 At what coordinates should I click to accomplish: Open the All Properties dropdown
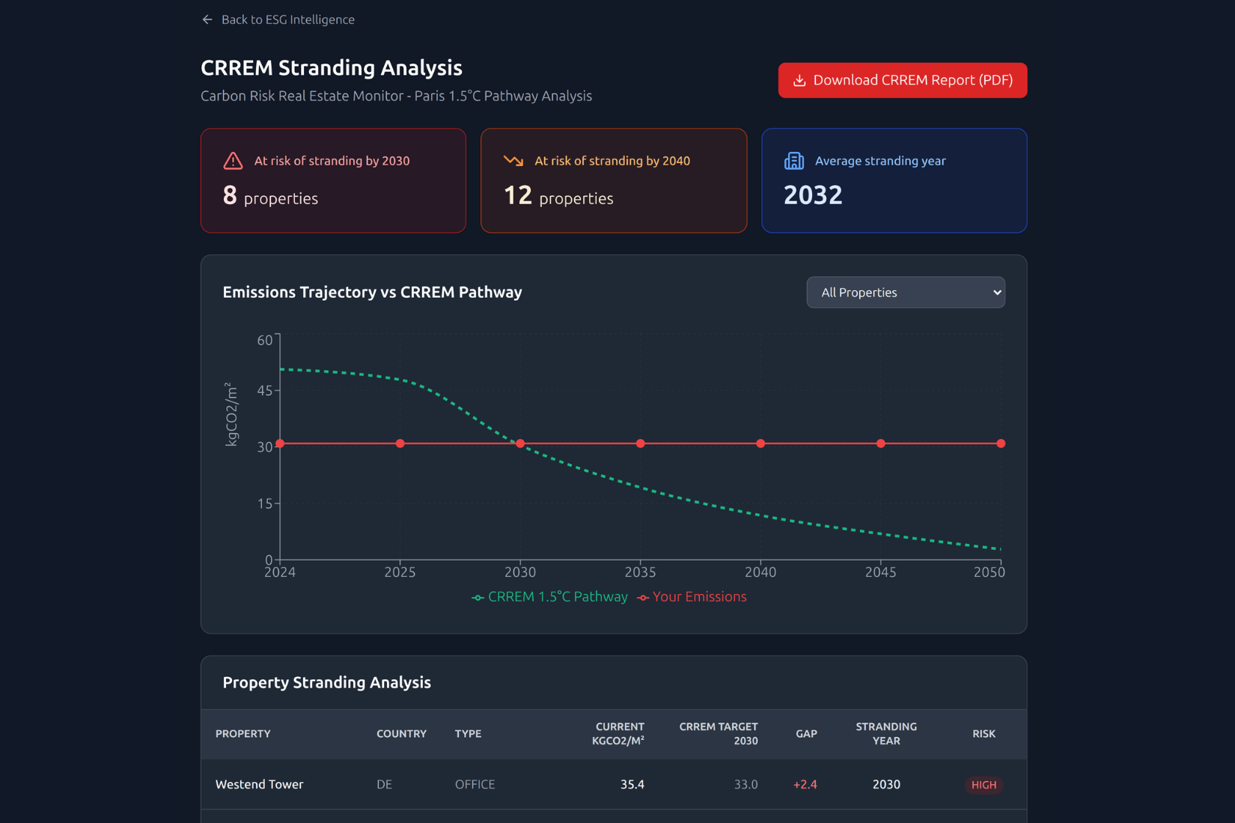tap(905, 293)
